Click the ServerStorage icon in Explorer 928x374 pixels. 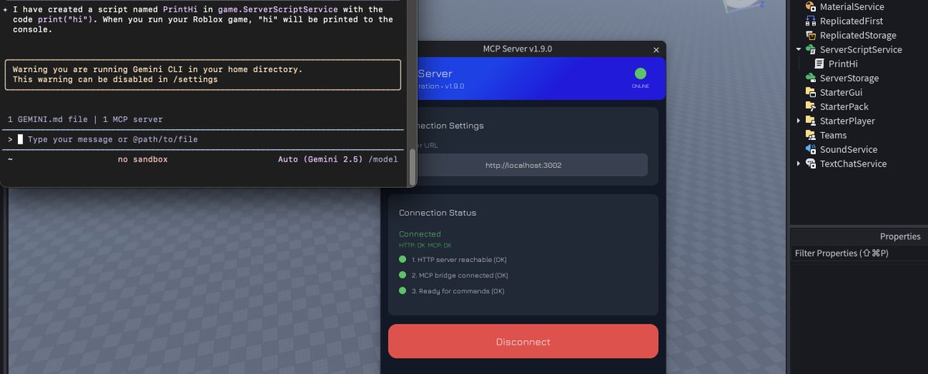pyautogui.click(x=810, y=78)
